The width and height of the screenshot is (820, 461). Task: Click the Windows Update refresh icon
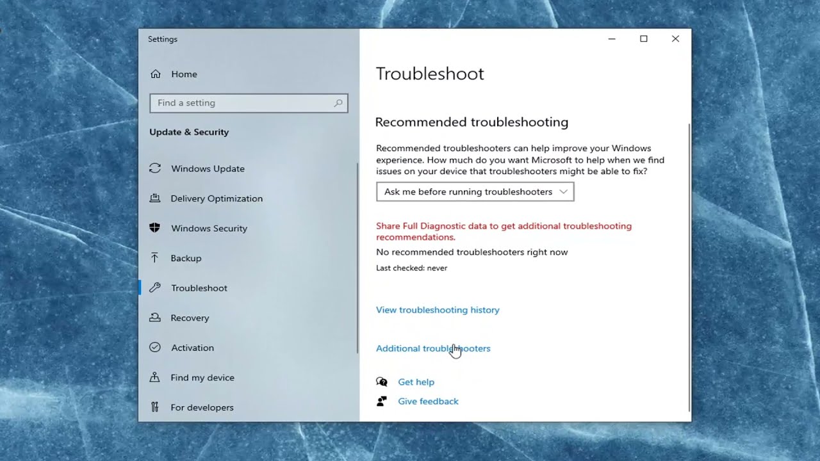(155, 168)
